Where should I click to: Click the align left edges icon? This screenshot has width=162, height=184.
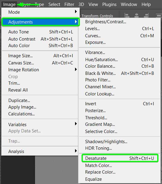pyautogui.click(x=127, y=16)
